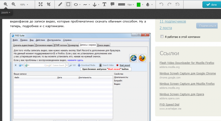This screenshot has width=221, height=121.
Task: Open Nimbus Screen Capture для Mozilla Firefox link
Action: (x=187, y=84)
